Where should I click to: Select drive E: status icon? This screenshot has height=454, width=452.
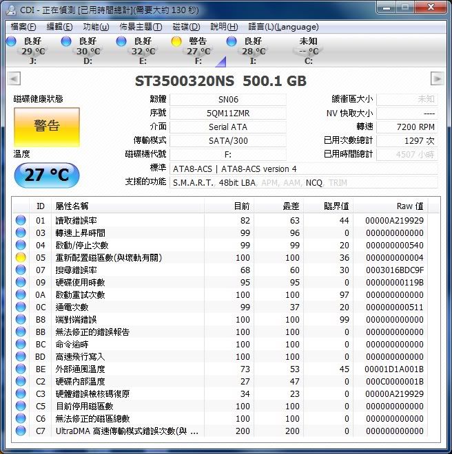[121, 42]
